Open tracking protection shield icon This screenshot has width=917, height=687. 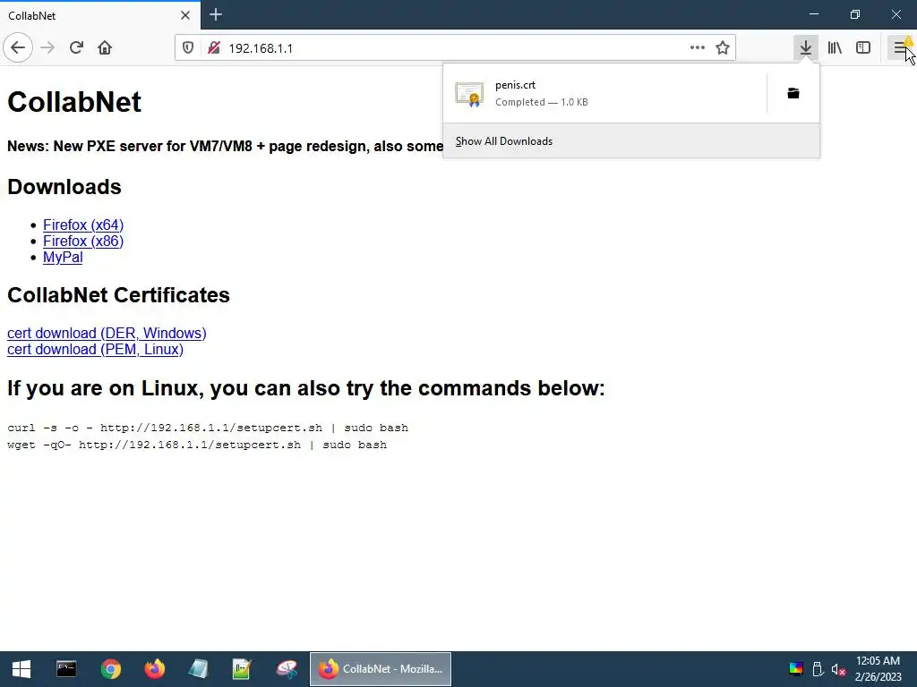coord(188,47)
